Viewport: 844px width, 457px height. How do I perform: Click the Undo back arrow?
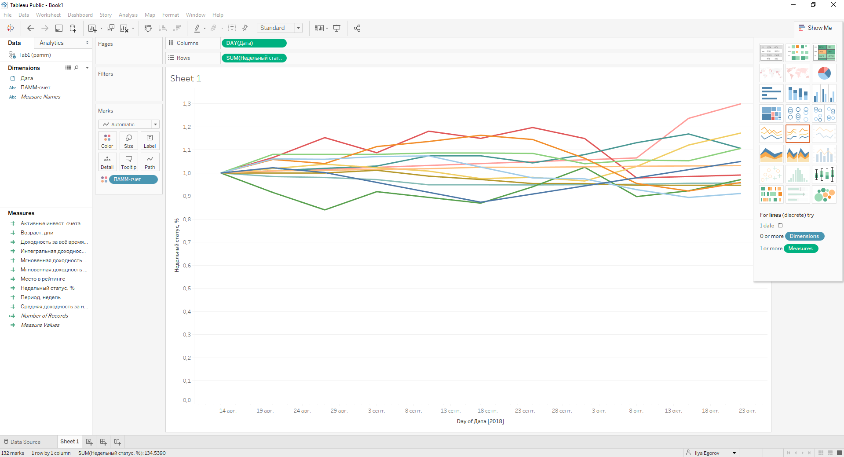30,28
